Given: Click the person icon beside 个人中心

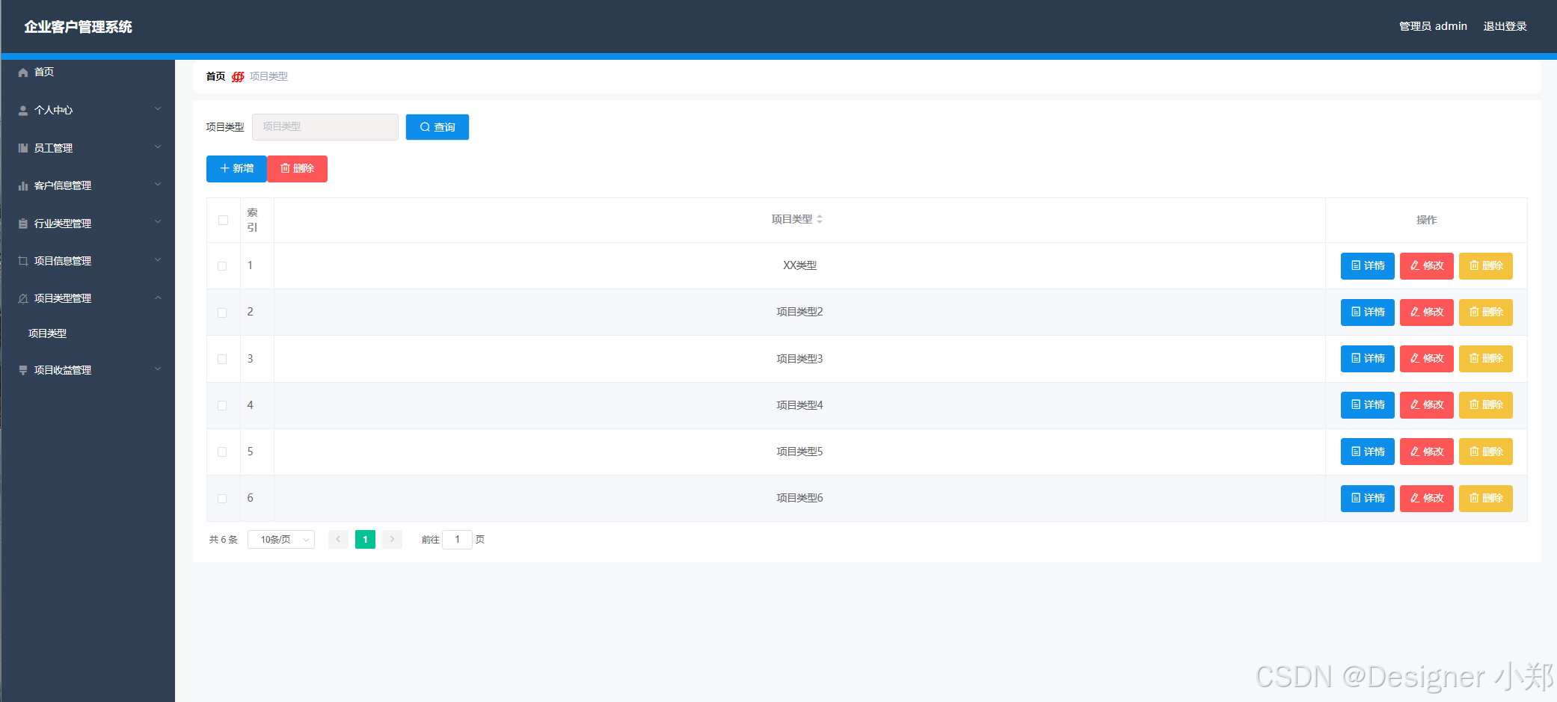Looking at the screenshot, I should (x=23, y=111).
